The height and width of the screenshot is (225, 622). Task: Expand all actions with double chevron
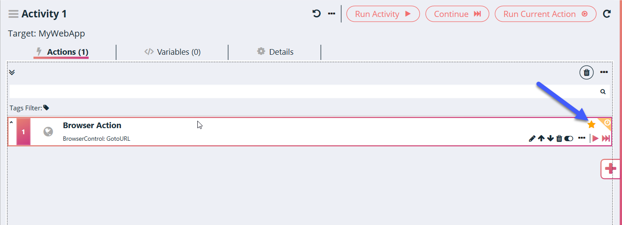[x=12, y=72]
